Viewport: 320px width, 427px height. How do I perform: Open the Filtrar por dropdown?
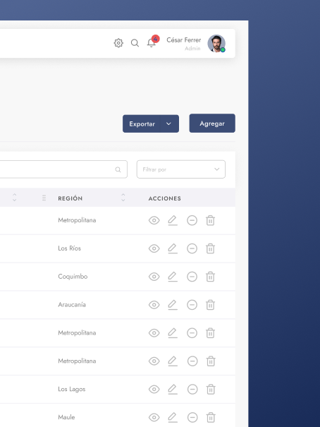181,169
